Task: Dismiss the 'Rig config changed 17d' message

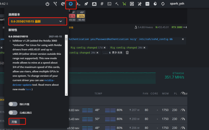Action: click(104, 48)
